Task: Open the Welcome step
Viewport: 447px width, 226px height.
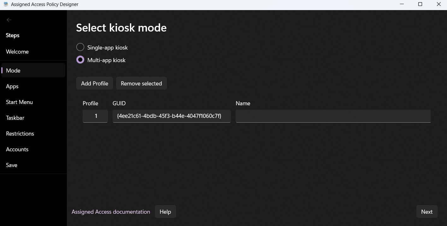Action: pyautogui.click(x=33, y=52)
